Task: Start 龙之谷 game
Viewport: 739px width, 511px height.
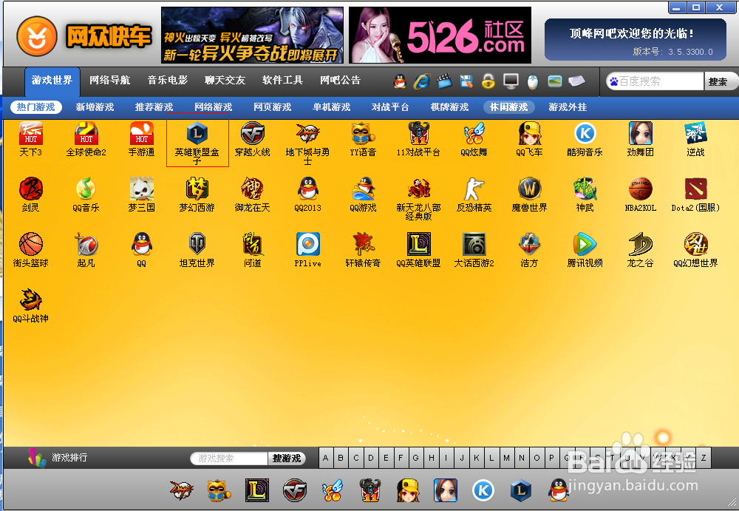Action: [640, 250]
